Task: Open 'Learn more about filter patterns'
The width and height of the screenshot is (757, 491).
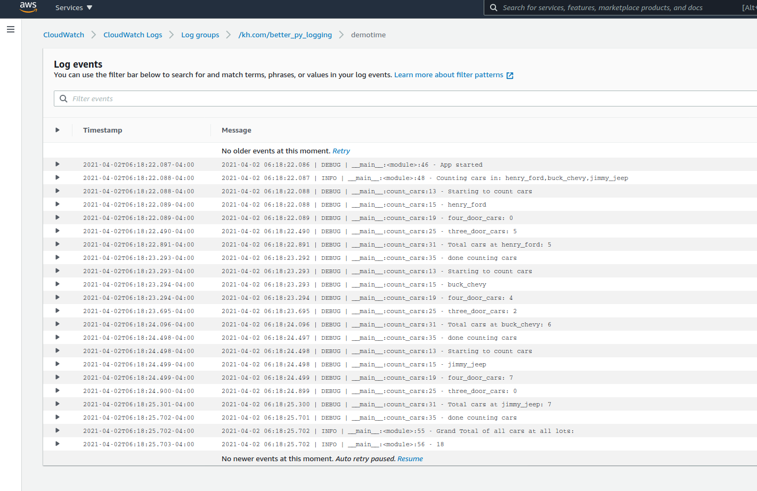Action: click(x=448, y=75)
